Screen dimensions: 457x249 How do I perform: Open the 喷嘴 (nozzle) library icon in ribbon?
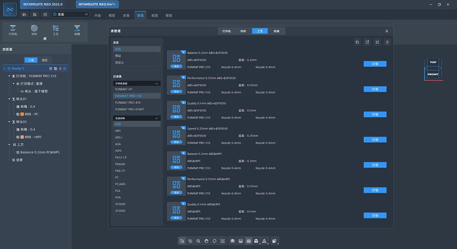point(77,30)
